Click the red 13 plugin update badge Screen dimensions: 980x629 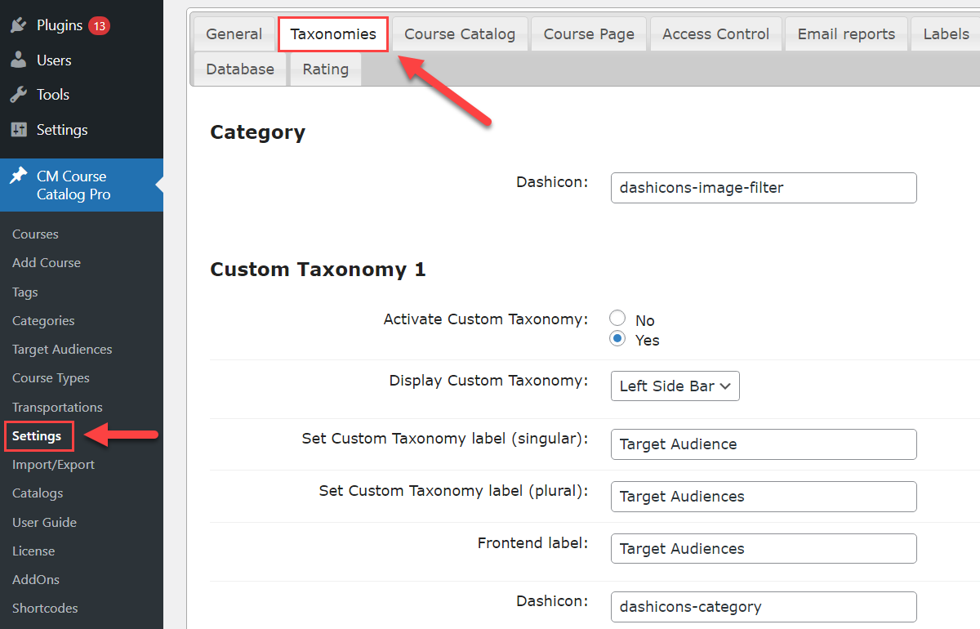[x=99, y=25]
